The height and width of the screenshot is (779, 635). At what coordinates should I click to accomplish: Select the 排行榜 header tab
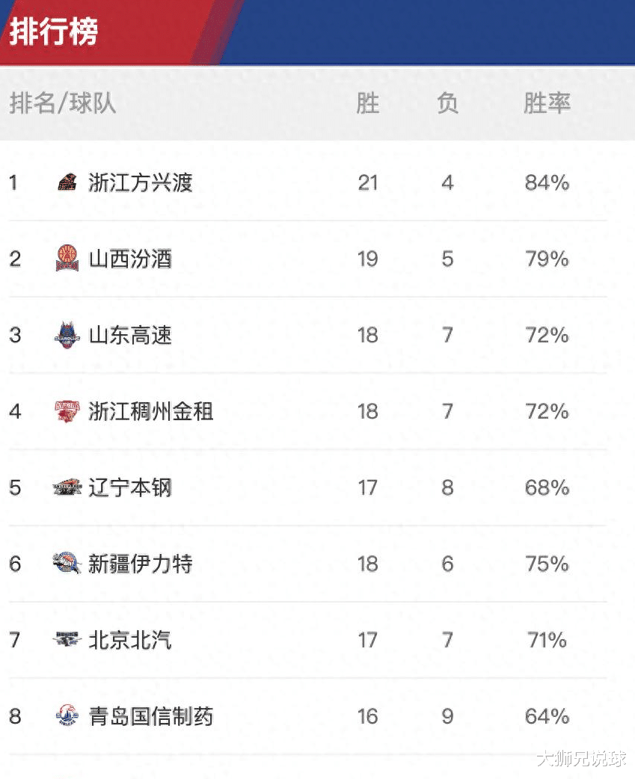[54, 31]
